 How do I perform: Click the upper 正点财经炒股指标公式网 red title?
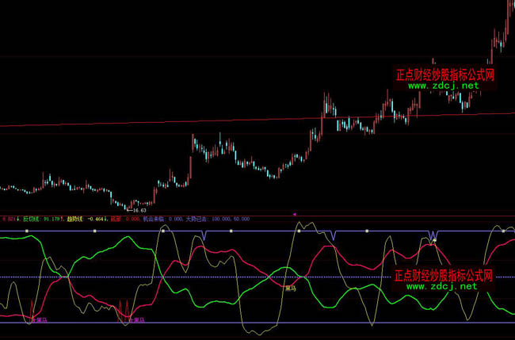[445, 74]
